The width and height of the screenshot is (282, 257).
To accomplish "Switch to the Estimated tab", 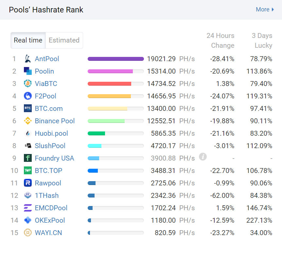I will point(64,40).
